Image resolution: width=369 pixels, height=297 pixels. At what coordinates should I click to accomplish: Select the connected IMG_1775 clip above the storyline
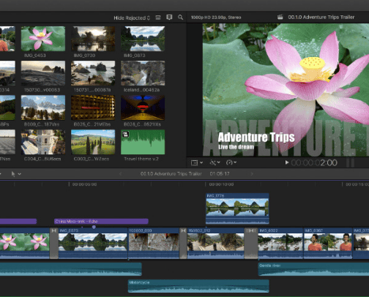237,208
